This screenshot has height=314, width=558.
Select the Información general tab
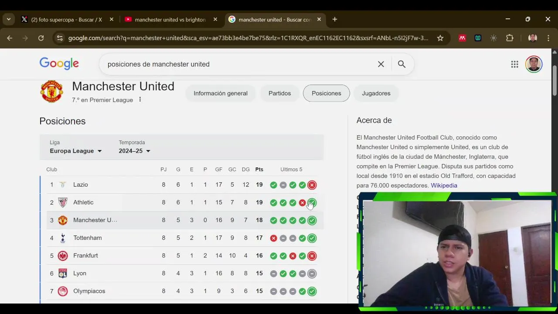(x=221, y=93)
